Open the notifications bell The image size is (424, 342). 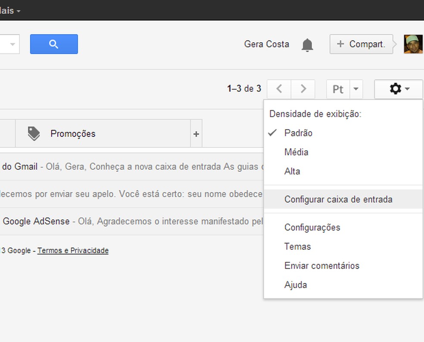point(307,44)
